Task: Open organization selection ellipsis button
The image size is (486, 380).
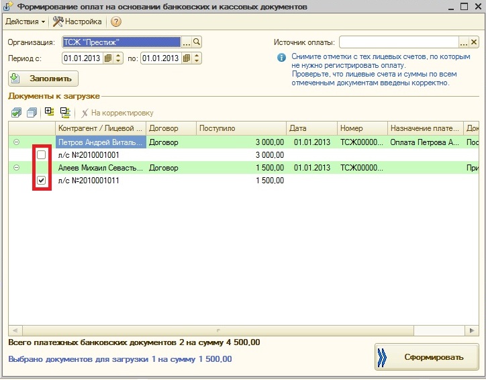Action: 187,42
